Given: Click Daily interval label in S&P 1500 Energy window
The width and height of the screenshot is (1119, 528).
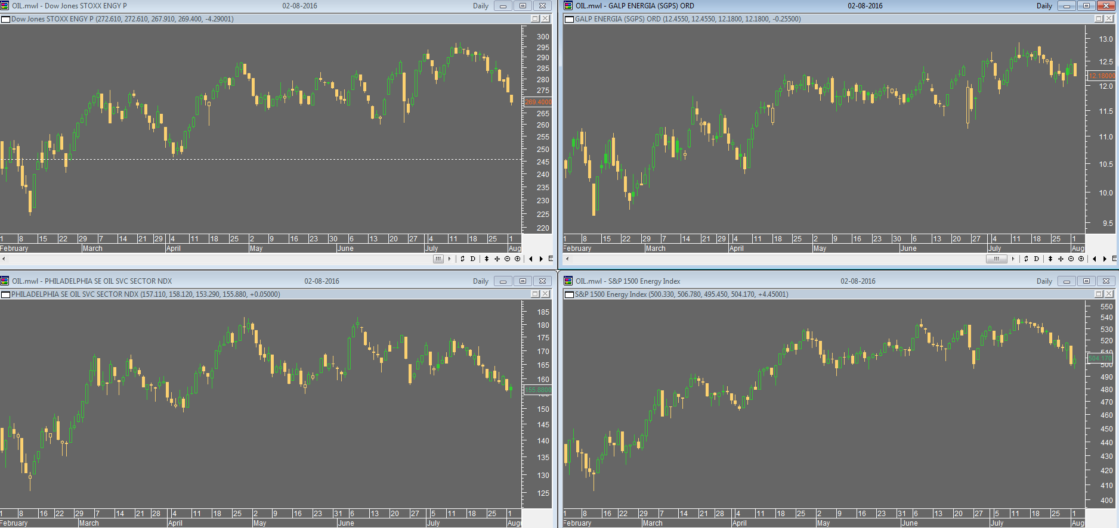Looking at the screenshot, I should pyautogui.click(x=1044, y=281).
